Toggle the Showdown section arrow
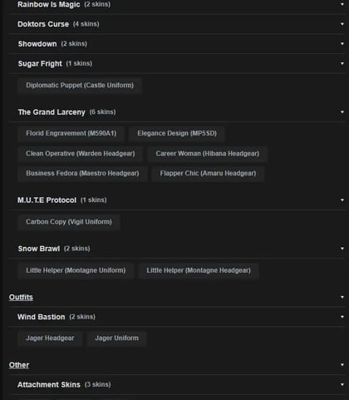Viewport: 349px width, 400px height. (x=342, y=44)
